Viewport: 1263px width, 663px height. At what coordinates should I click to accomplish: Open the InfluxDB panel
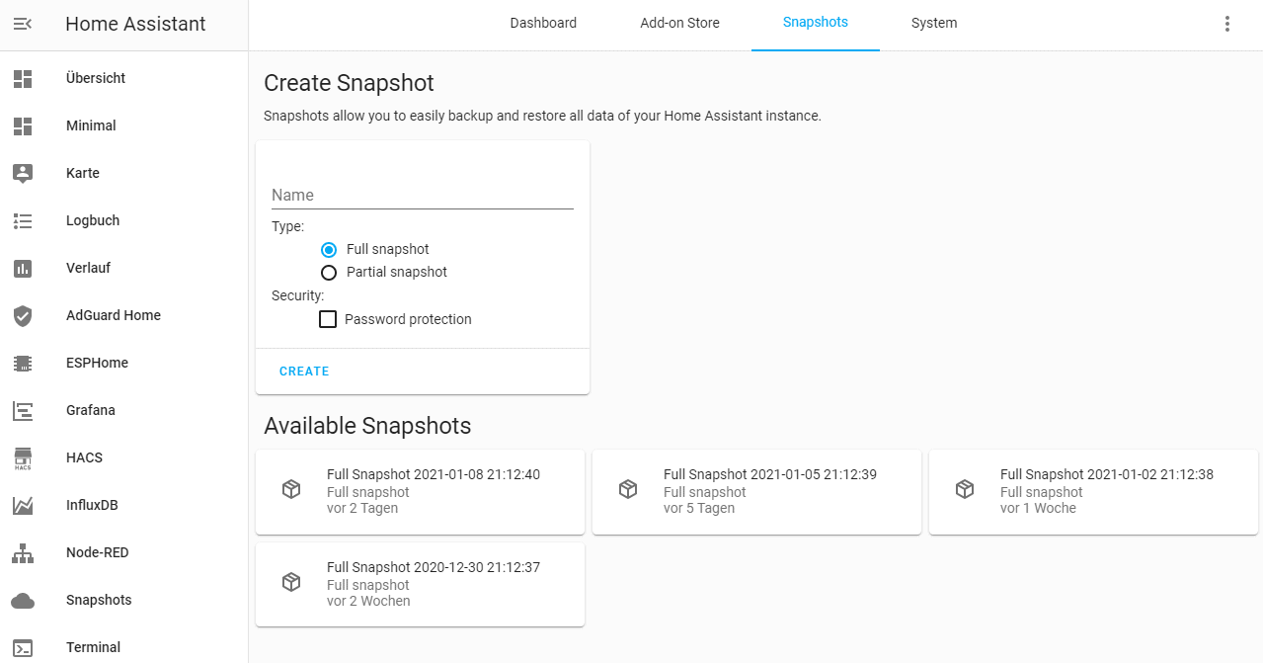(x=93, y=505)
